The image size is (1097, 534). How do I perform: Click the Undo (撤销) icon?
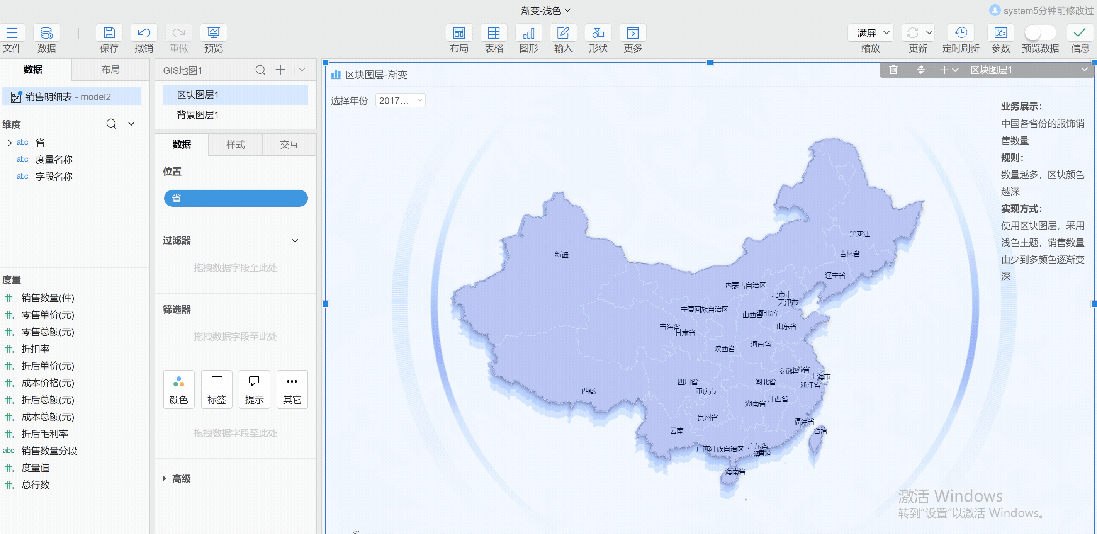pyautogui.click(x=144, y=33)
